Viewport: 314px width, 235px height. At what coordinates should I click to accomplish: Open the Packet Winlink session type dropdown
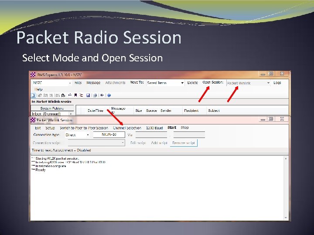(x=268, y=83)
